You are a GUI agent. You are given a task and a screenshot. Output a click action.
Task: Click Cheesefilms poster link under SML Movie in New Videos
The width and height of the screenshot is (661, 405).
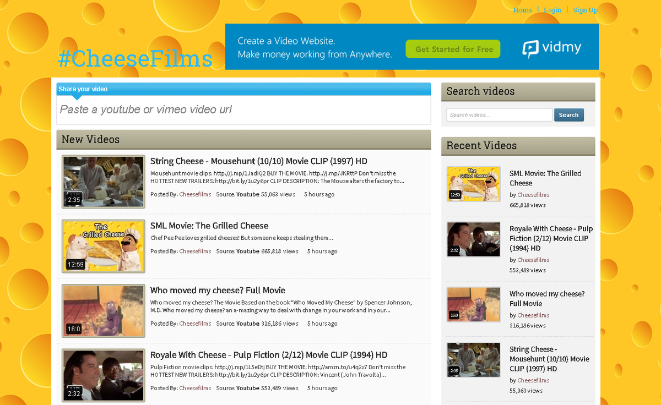[x=195, y=251]
